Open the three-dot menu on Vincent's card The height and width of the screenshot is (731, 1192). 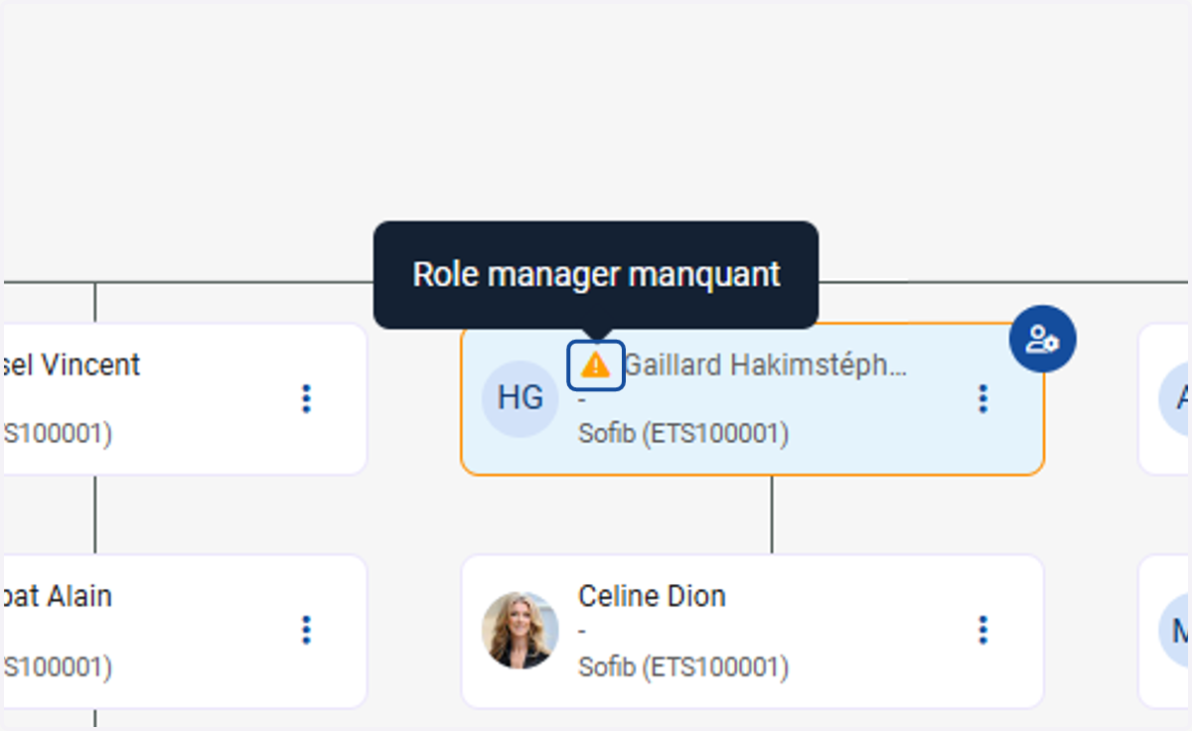306,398
